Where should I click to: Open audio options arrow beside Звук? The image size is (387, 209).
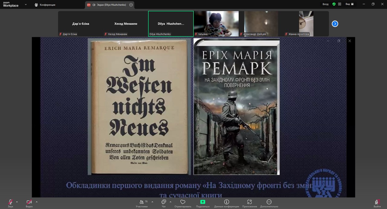[17, 202]
